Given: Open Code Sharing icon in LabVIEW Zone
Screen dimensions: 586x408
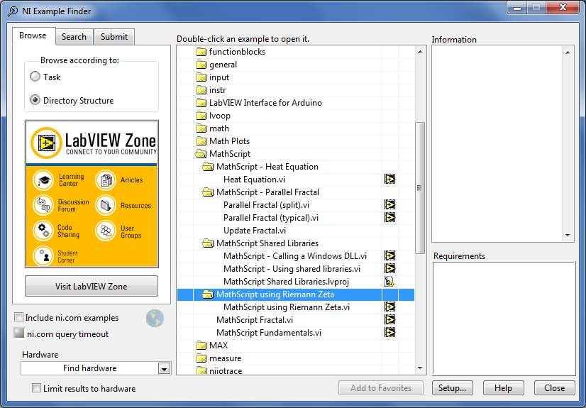Looking at the screenshot, I should 43,231.
